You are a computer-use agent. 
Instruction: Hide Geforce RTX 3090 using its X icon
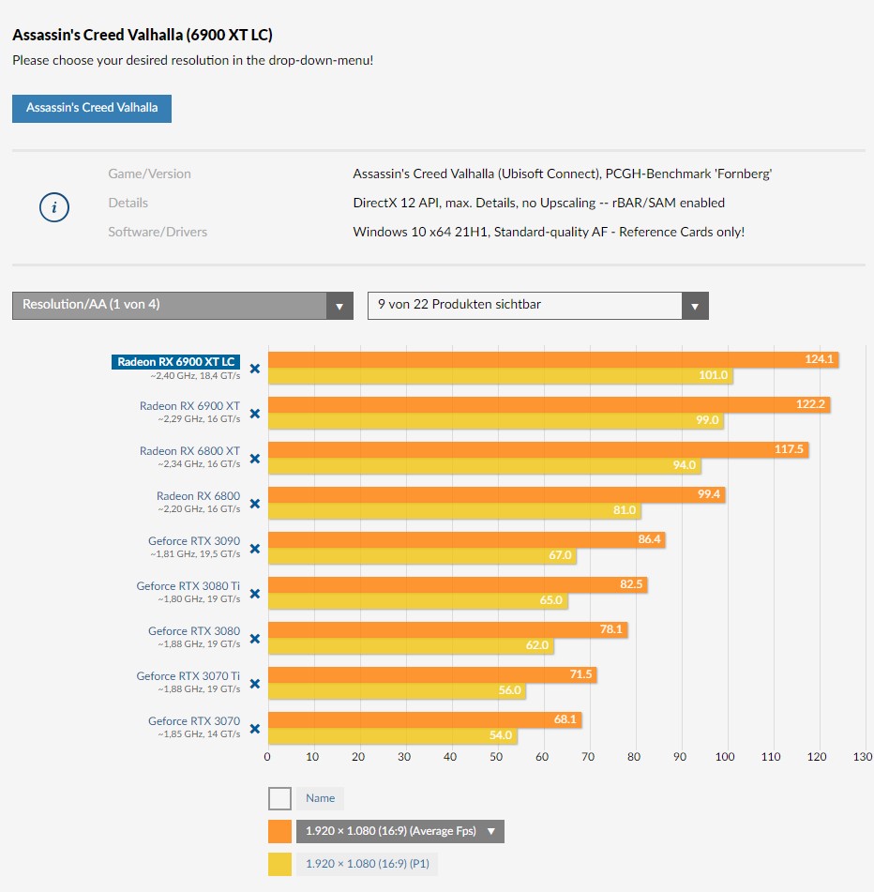[254, 549]
